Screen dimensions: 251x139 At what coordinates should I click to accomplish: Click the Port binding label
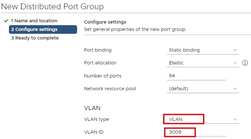[98, 50]
